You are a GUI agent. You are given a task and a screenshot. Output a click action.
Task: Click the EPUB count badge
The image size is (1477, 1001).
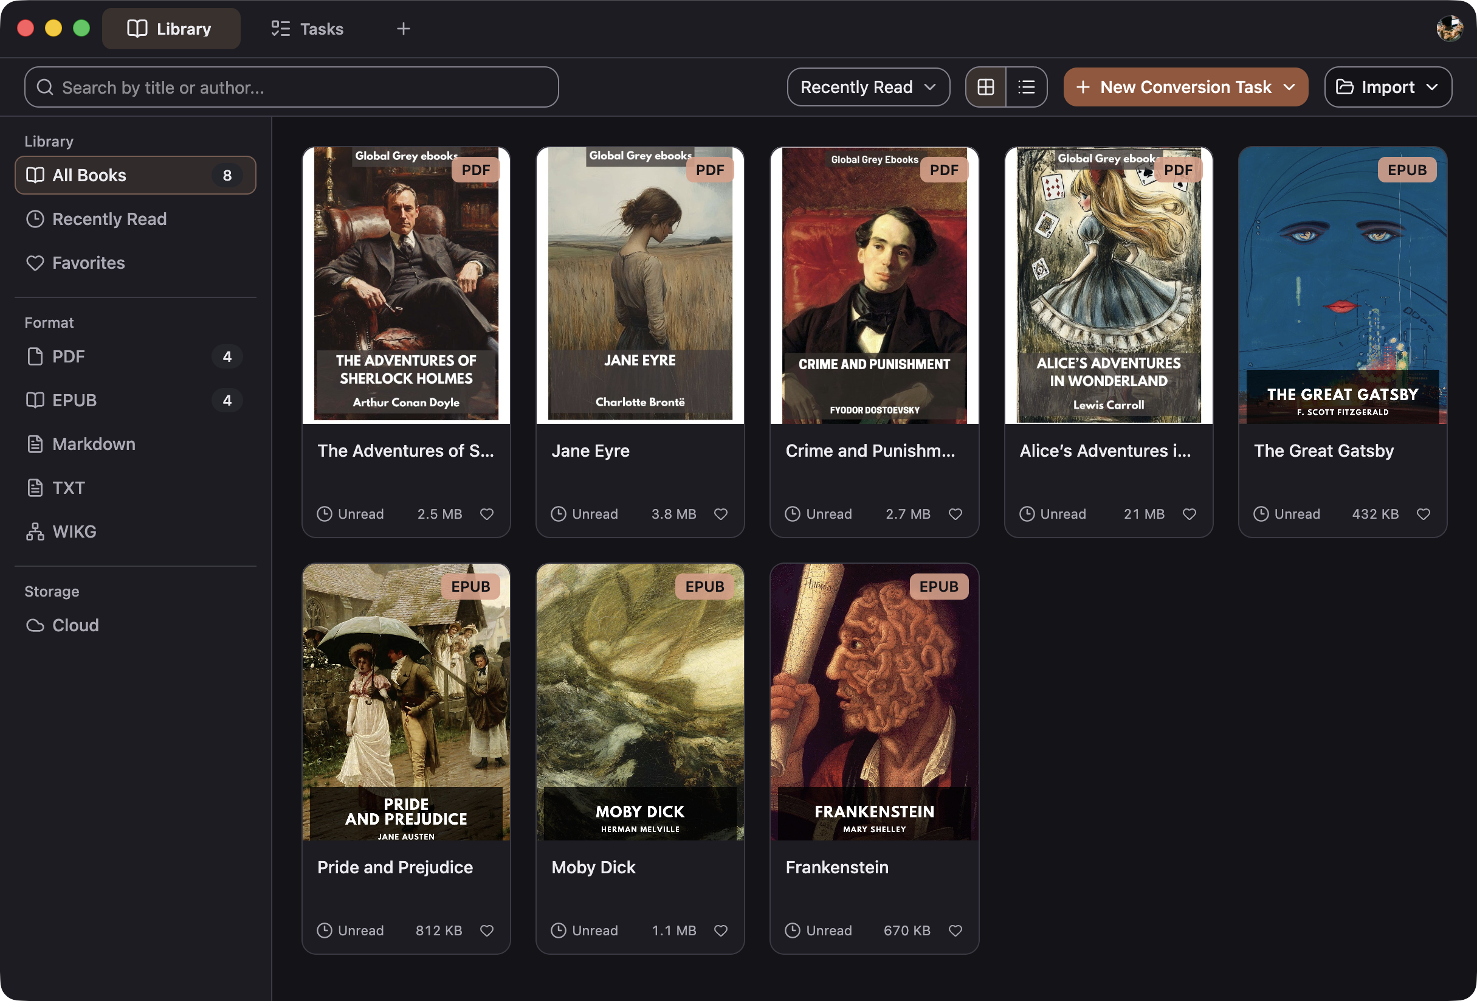[x=227, y=400]
